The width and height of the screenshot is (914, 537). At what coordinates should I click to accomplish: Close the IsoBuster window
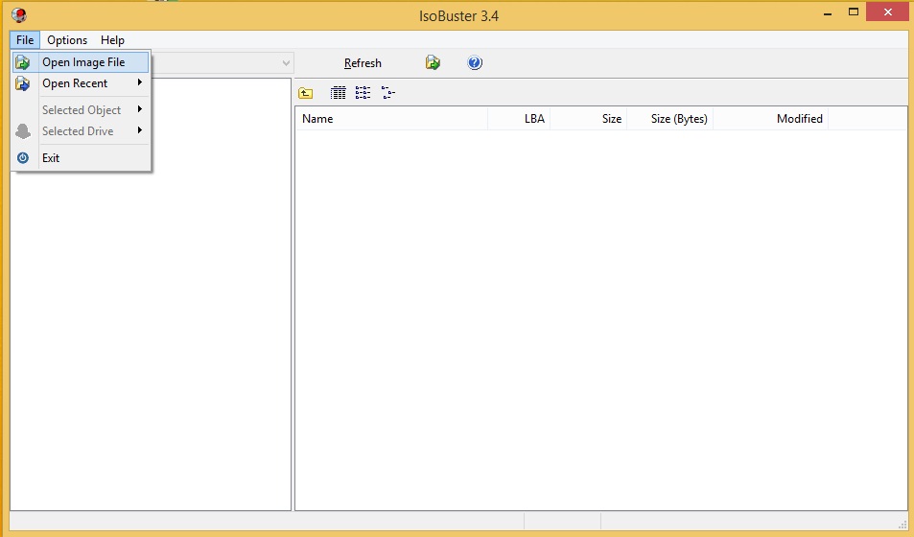pos(888,12)
